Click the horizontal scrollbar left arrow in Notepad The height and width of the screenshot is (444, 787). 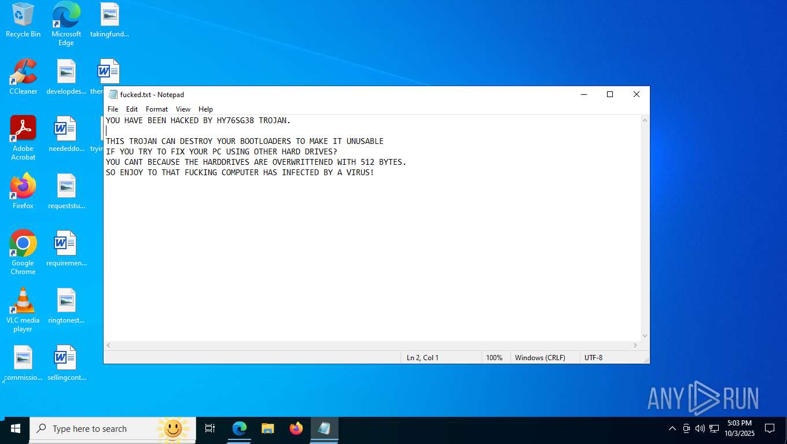point(109,346)
